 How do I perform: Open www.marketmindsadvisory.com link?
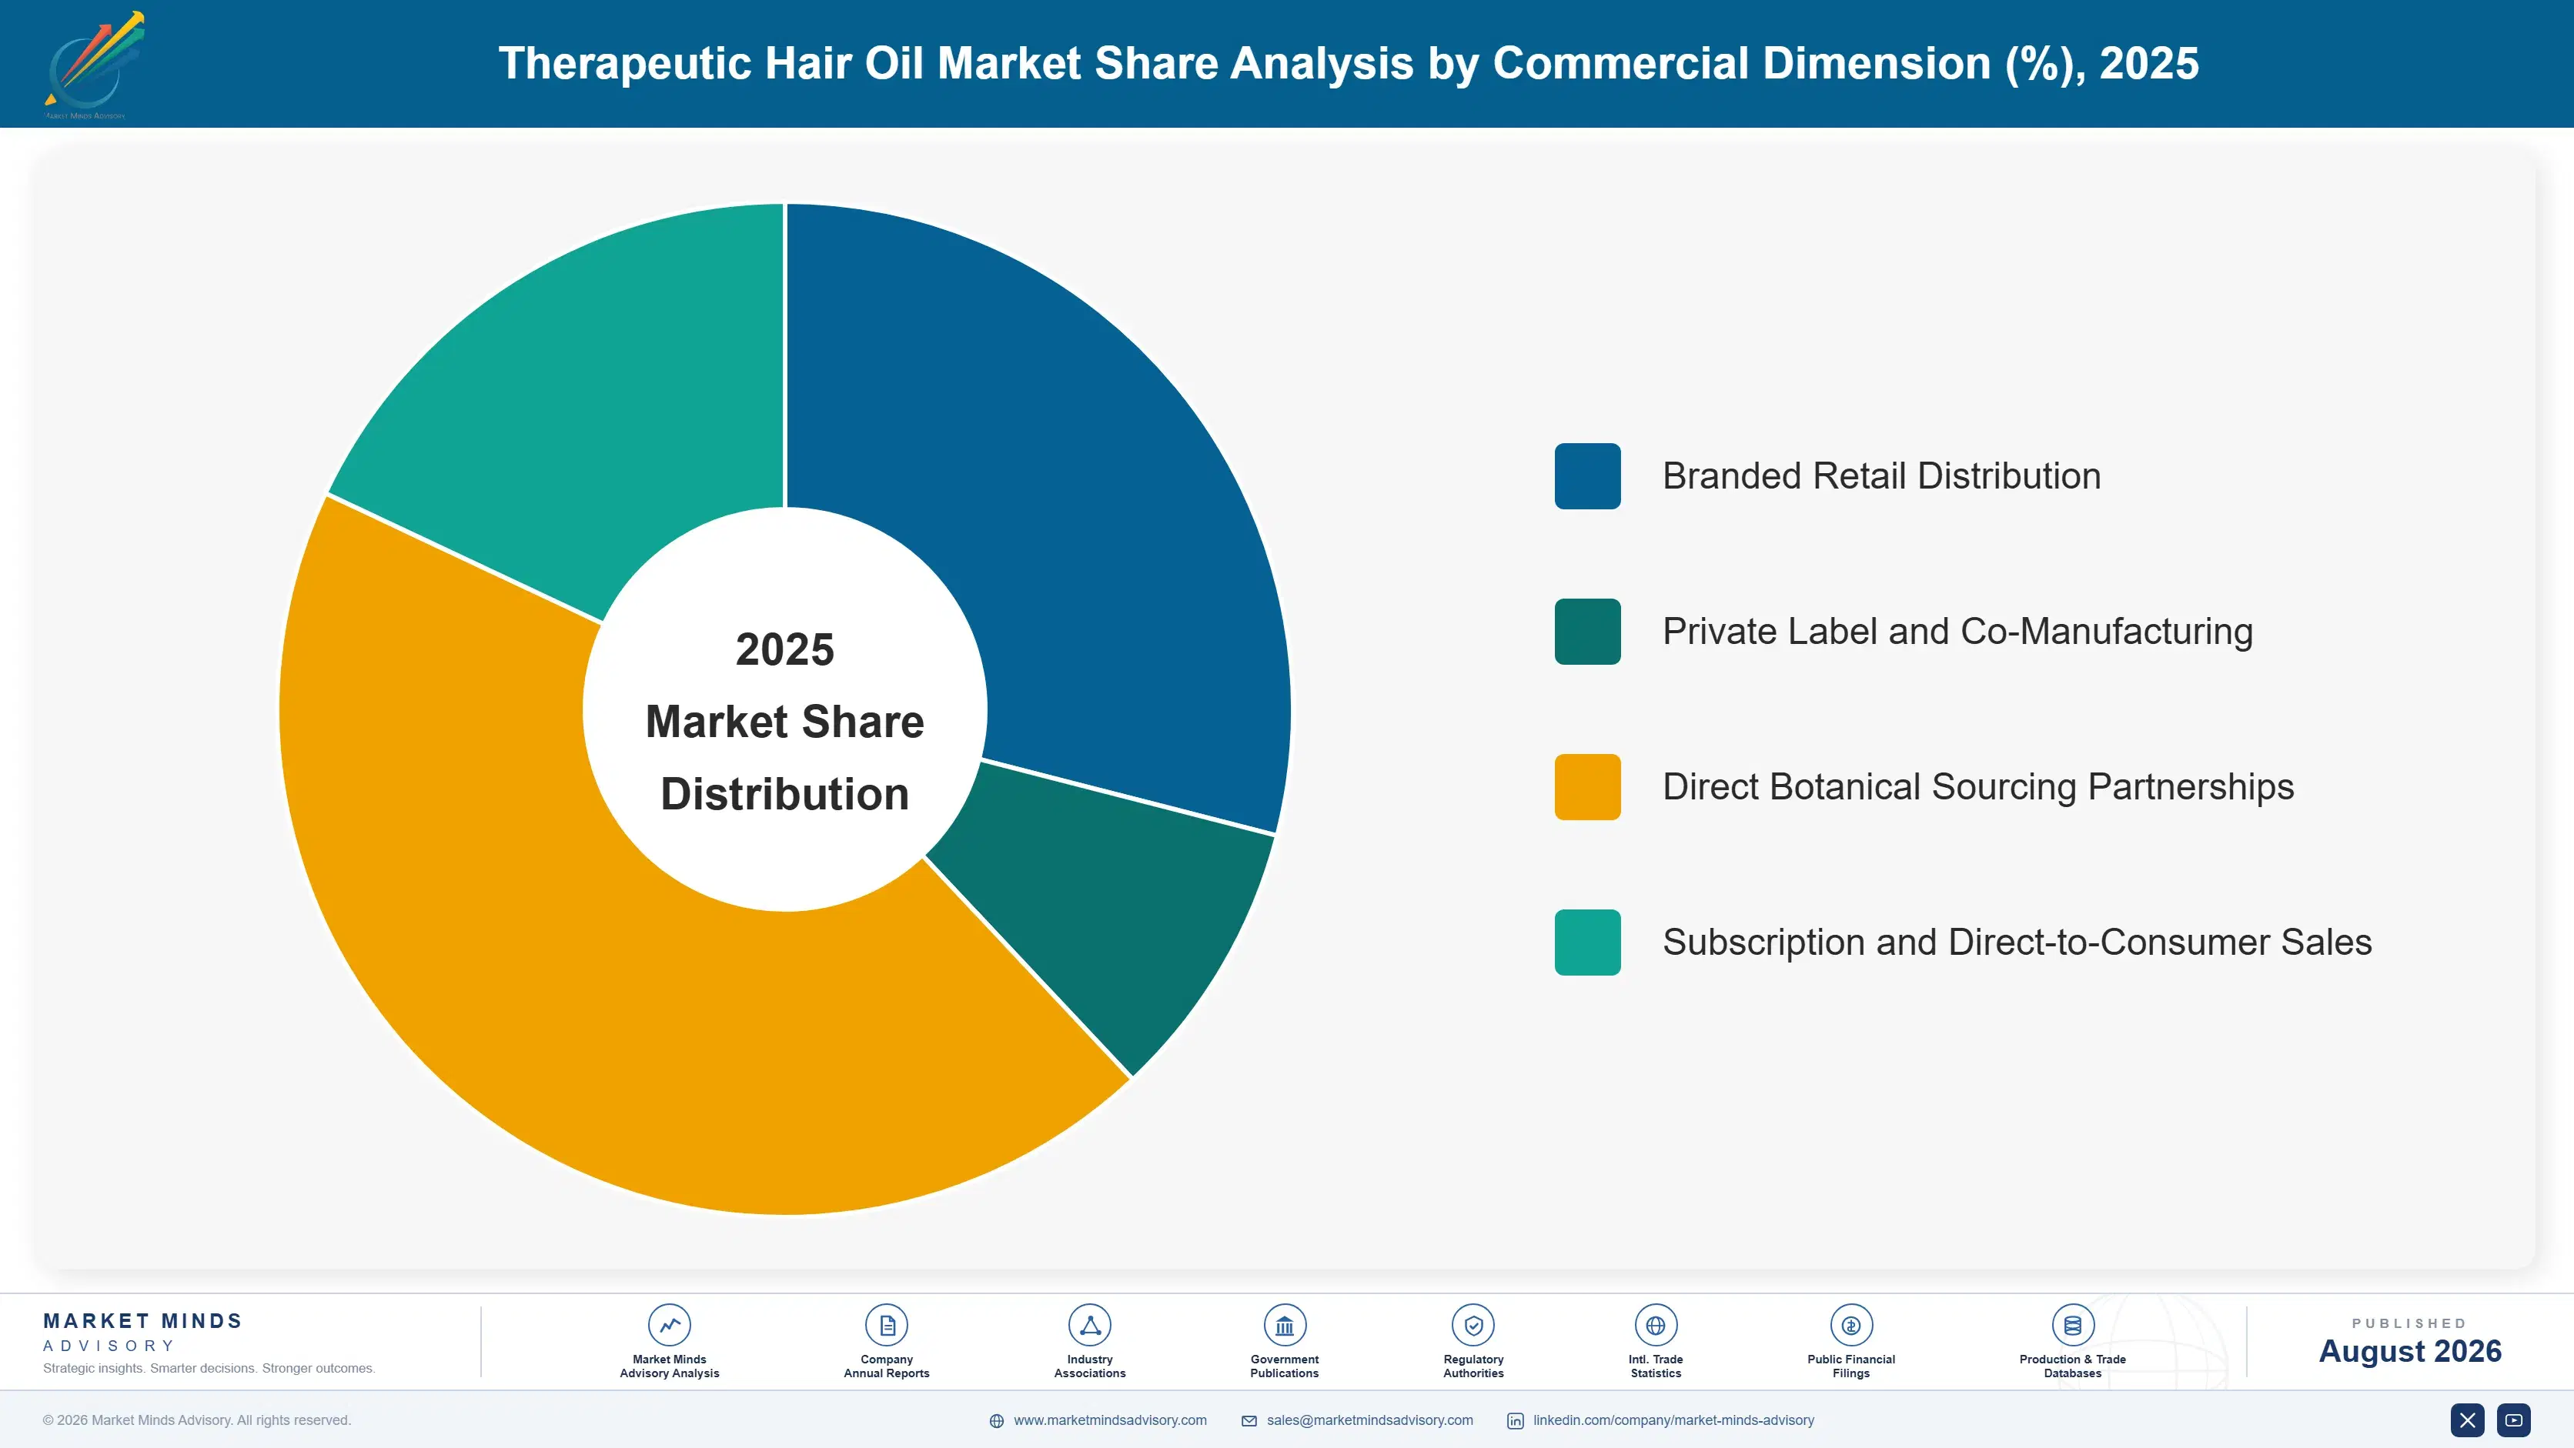click(1110, 1420)
